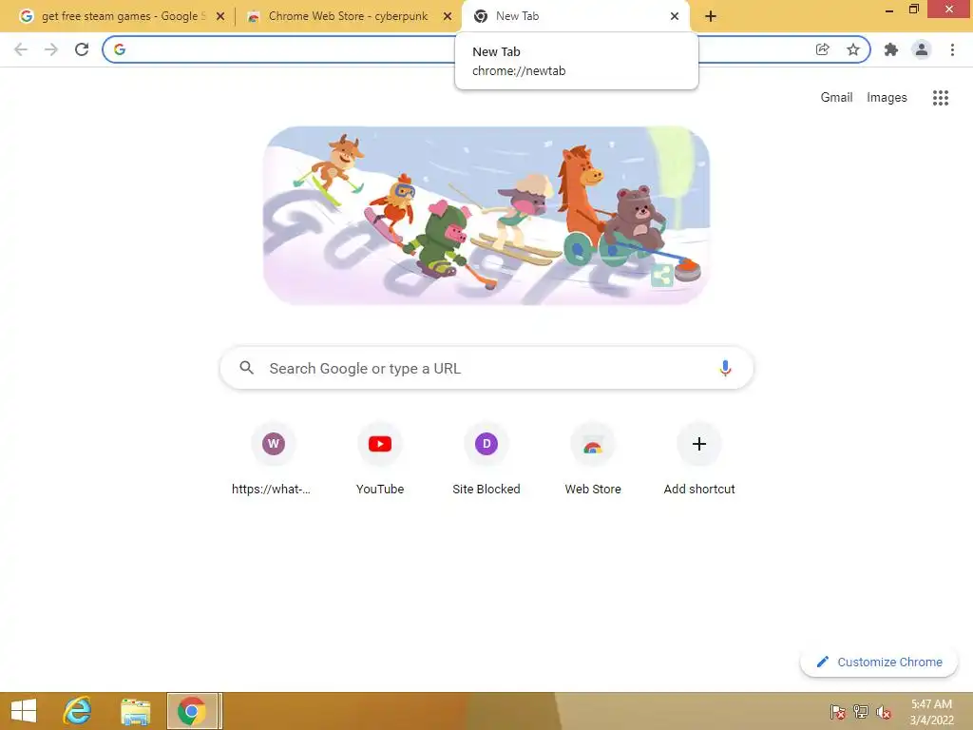Click the Chrome taskbar icon
Screen dimensions: 973x730
192,711
